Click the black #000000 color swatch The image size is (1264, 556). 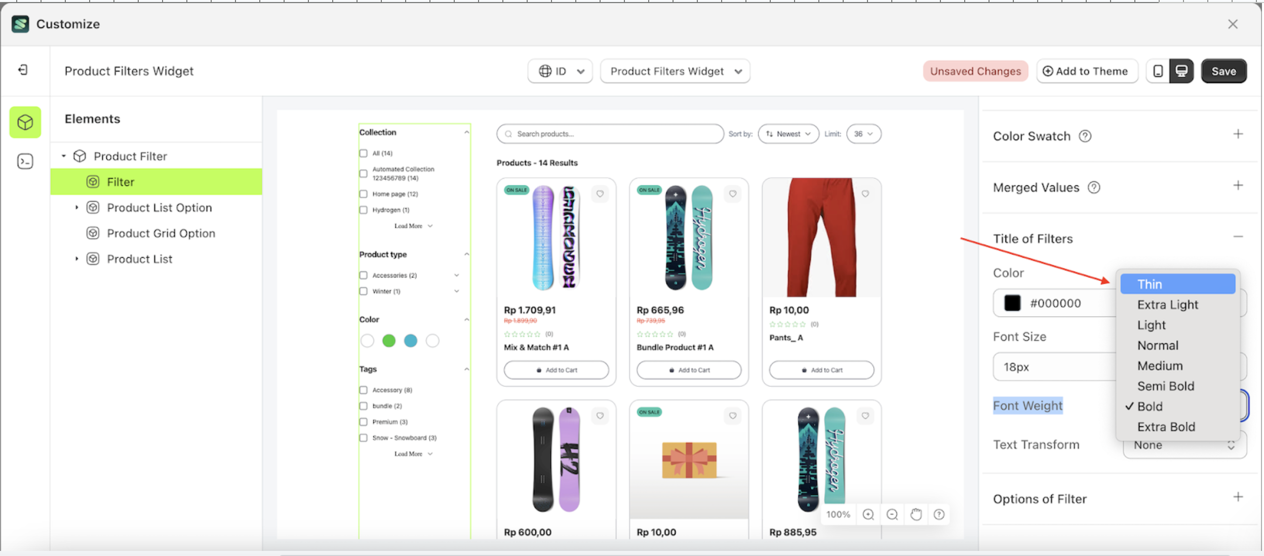1012,303
